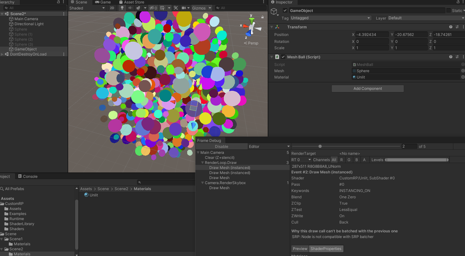Open the Console tab
Screen dimensions: 465x256
(x=28, y=177)
